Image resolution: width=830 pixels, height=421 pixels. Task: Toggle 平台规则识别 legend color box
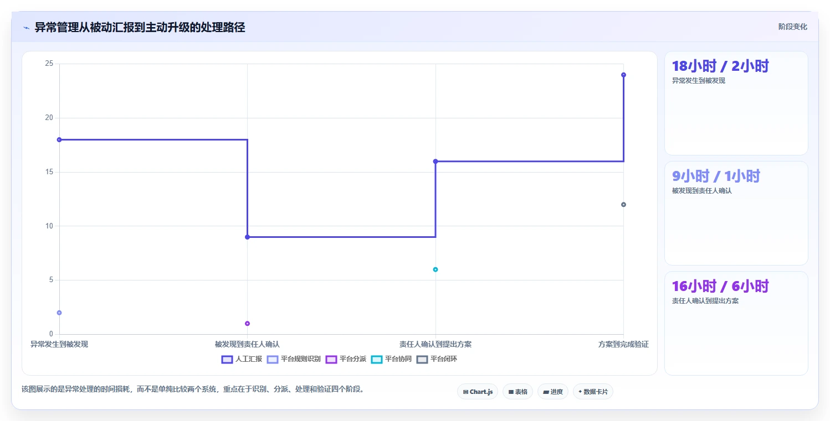(273, 359)
